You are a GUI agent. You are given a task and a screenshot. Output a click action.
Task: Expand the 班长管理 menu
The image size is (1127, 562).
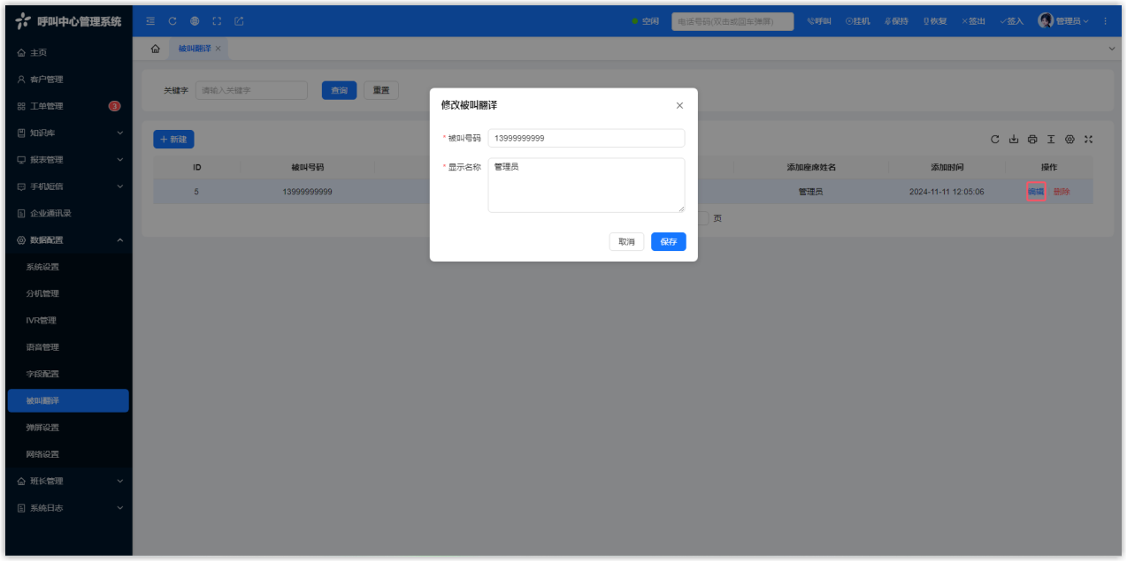[x=68, y=482]
